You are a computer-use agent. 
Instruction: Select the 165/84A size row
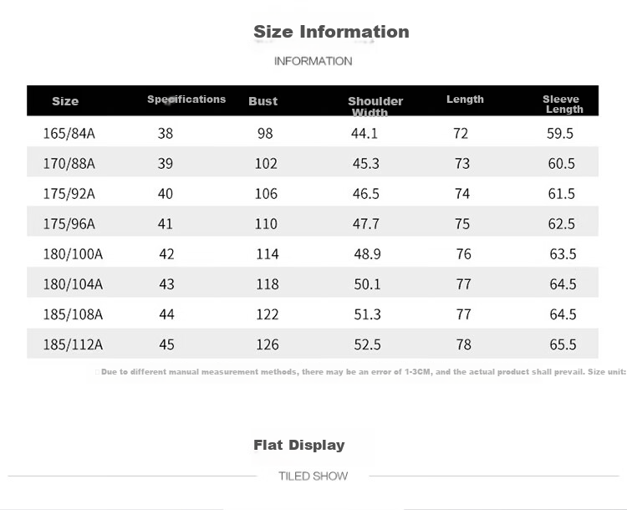313,133
